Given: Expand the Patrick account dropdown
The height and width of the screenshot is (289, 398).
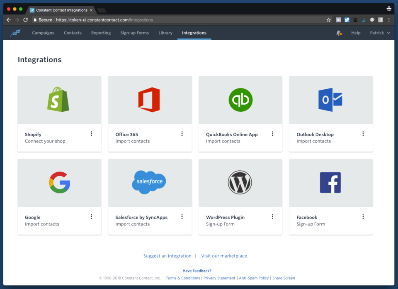Looking at the screenshot, I should 380,33.
